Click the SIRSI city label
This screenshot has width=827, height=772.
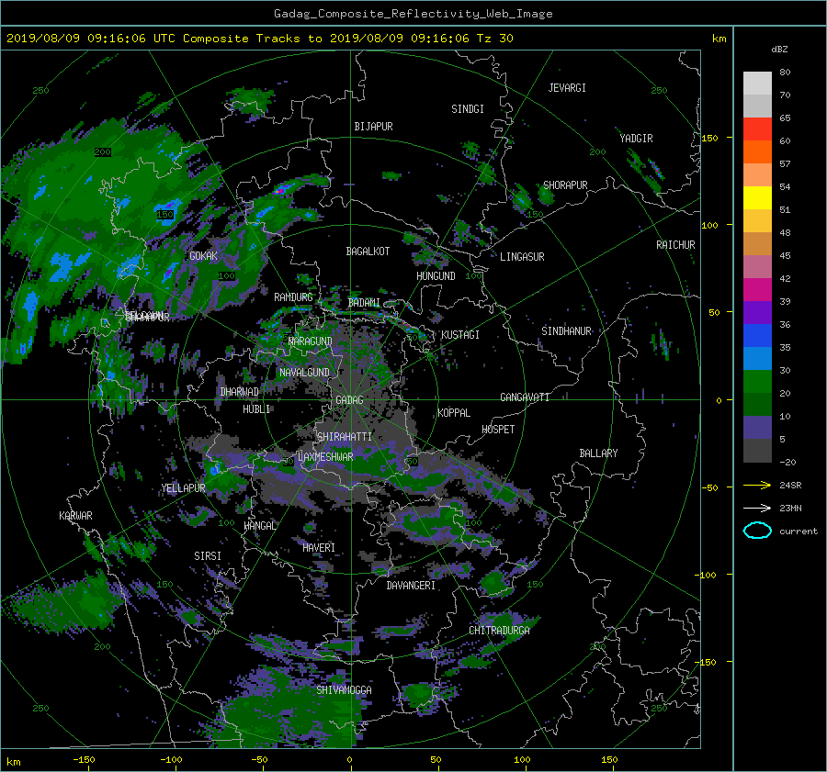[208, 556]
